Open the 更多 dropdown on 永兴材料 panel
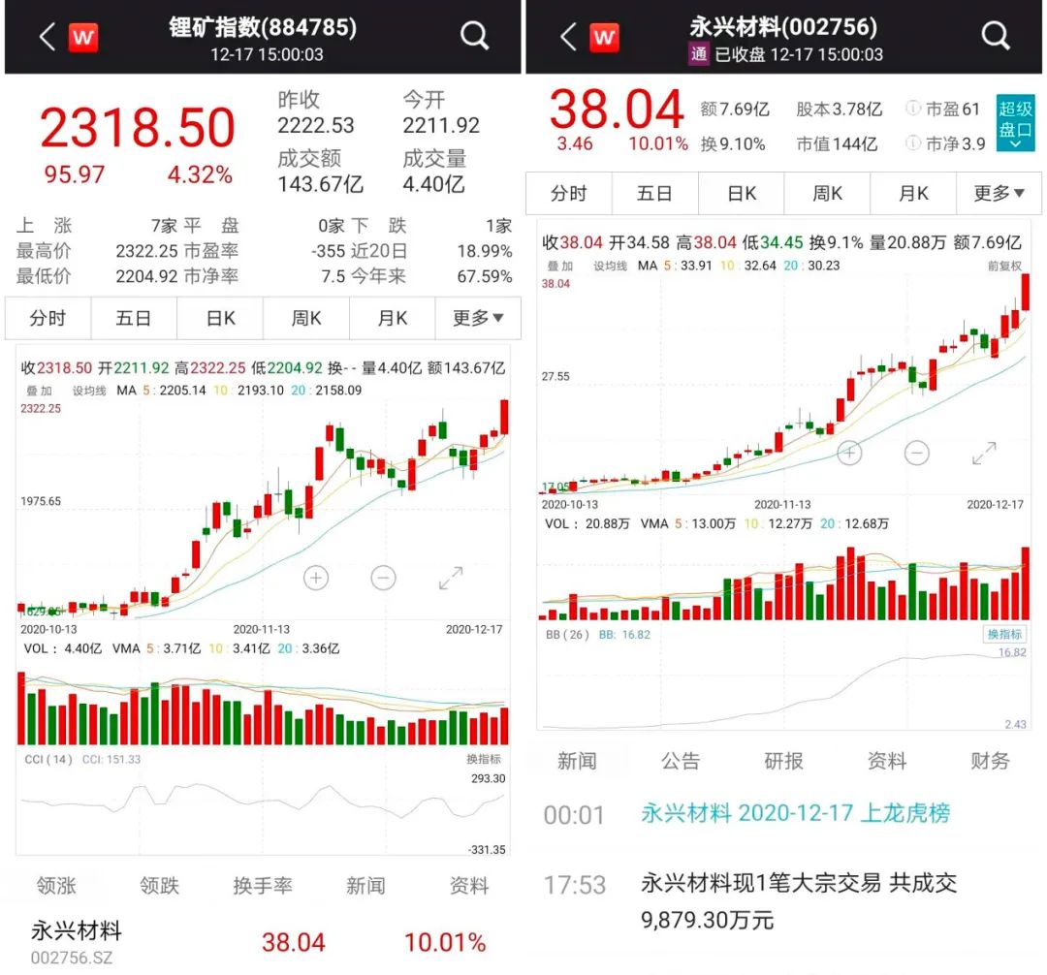Screen dimensions: 1047x975 tap(999, 193)
